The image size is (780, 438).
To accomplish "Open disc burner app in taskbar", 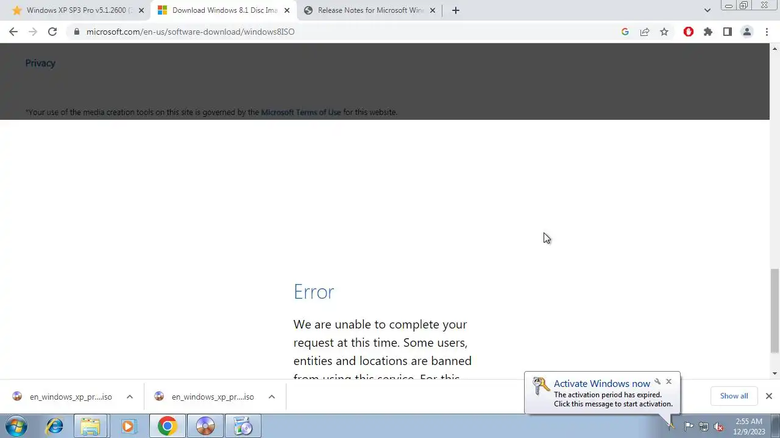I will coord(205,426).
